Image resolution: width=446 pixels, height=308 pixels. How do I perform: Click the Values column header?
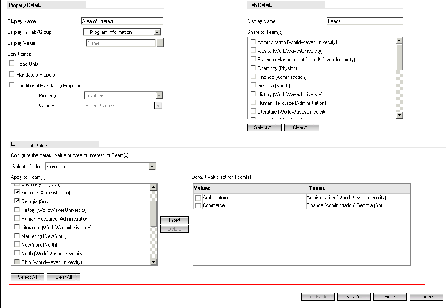[249, 188]
